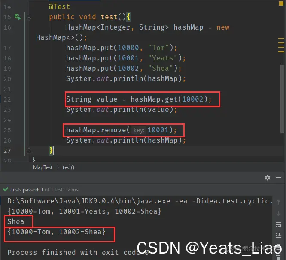Place the cursor on the @Test annotation
This screenshot has height=260, width=286.
59,7
